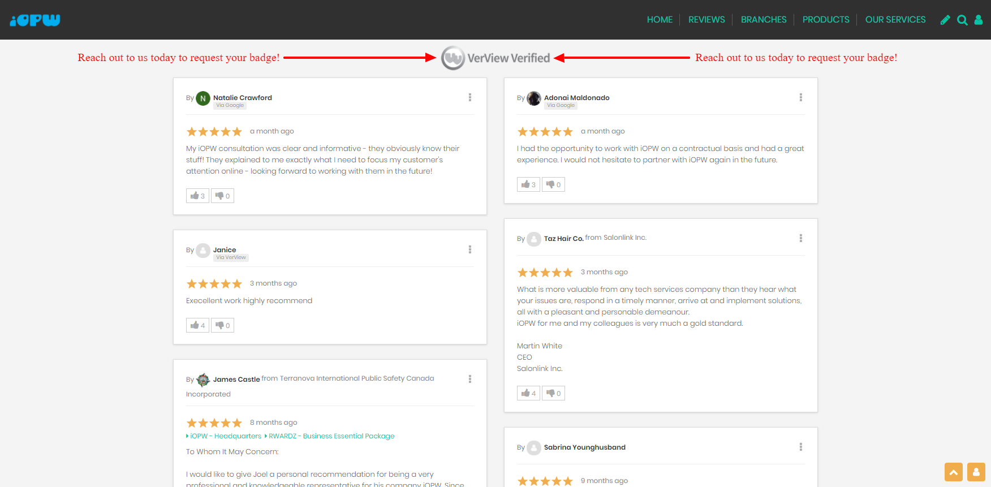Image resolution: width=991 pixels, height=487 pixels.
Task: Like Adonai Maldonado's review
Action: (528, 184)
